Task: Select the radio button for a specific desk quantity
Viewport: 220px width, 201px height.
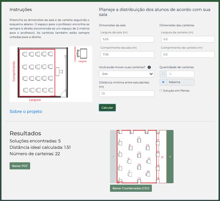Action: point(163,74)
